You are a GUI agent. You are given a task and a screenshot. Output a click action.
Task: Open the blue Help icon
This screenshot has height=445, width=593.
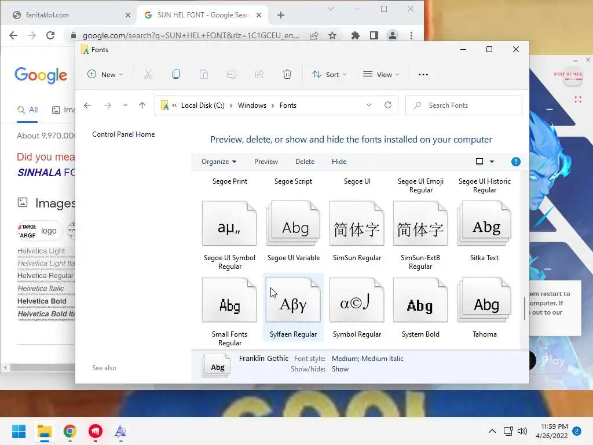pos(515,162)
